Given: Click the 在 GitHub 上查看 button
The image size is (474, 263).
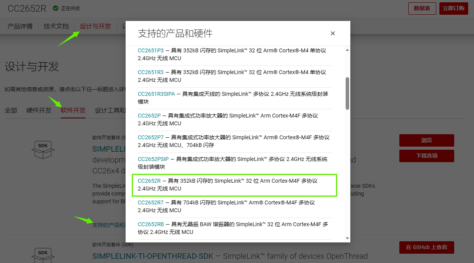Looking at the screenshot, I should 427,247.
